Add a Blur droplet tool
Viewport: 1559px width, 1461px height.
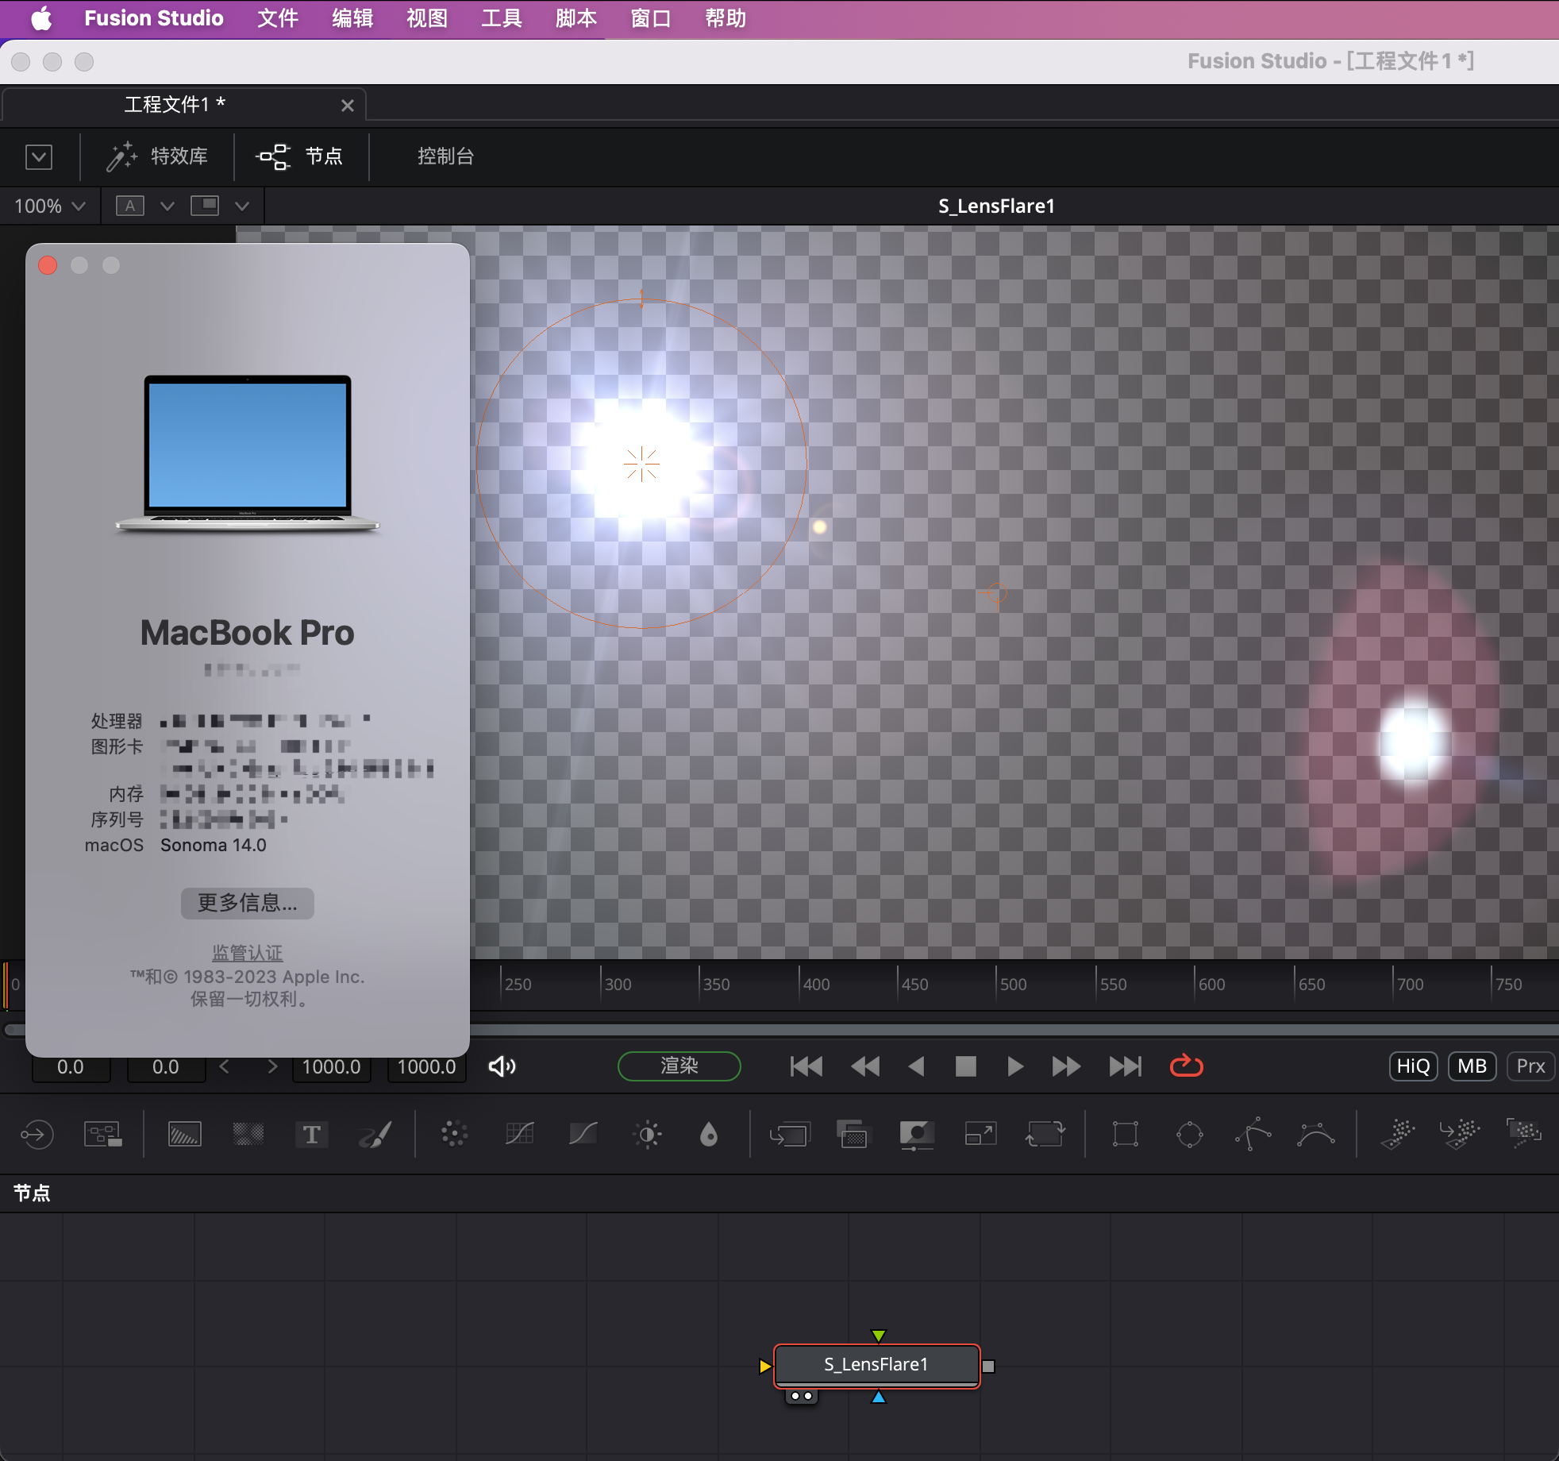coord(709,1135)
